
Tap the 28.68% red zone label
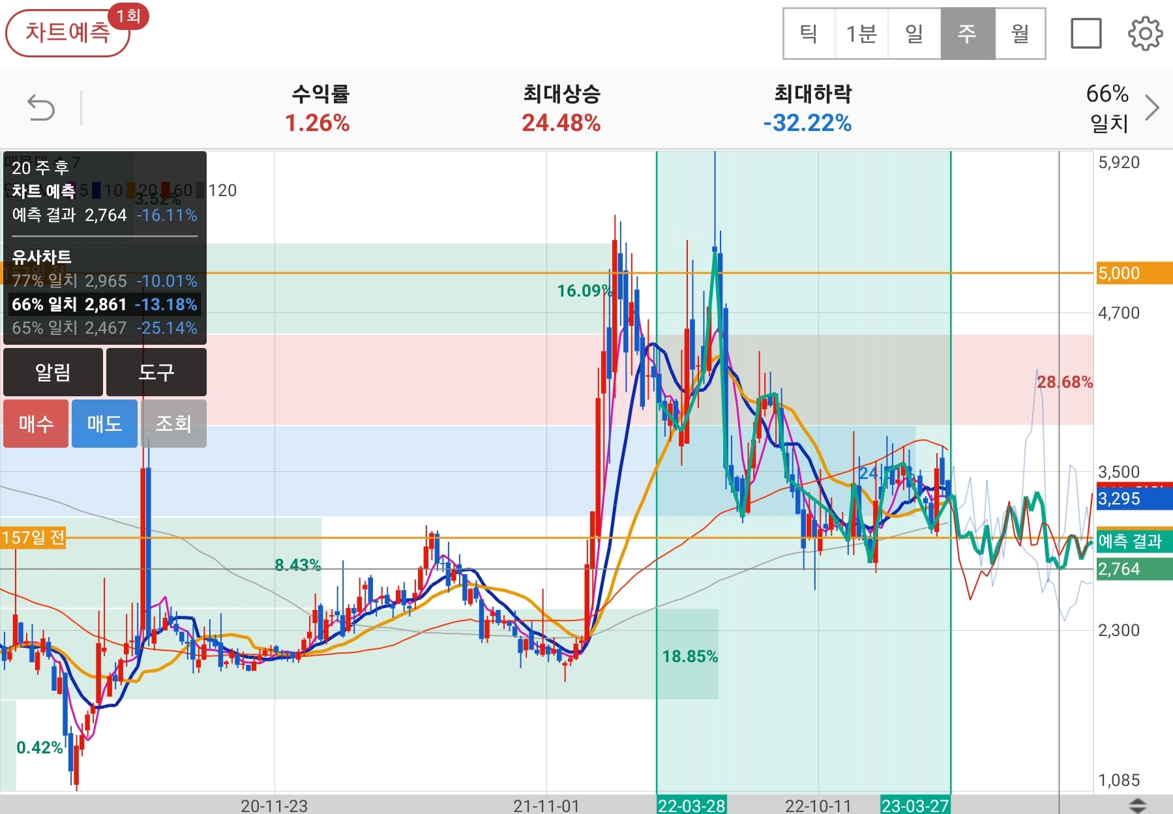pos(1065,382)
